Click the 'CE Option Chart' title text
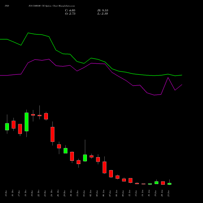The image size is (203, 203). 50,6
